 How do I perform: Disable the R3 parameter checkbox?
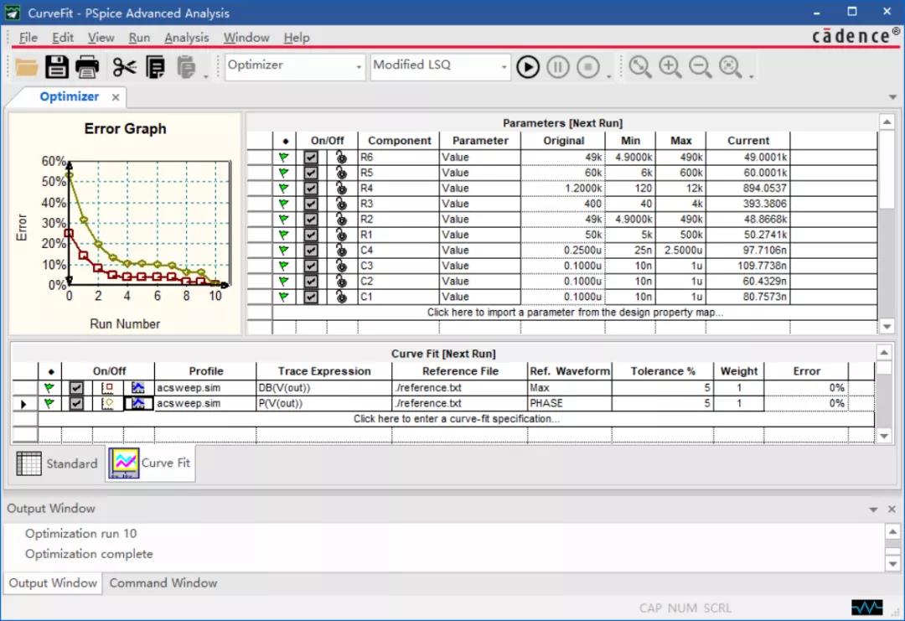coord(311,204)
